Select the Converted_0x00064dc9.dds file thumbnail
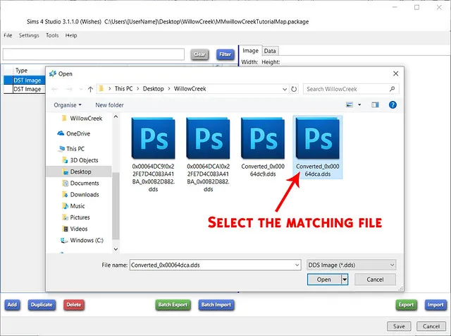The height and width of the screenshot is (336, 451). pyautogui.click(x=263, y=138)
